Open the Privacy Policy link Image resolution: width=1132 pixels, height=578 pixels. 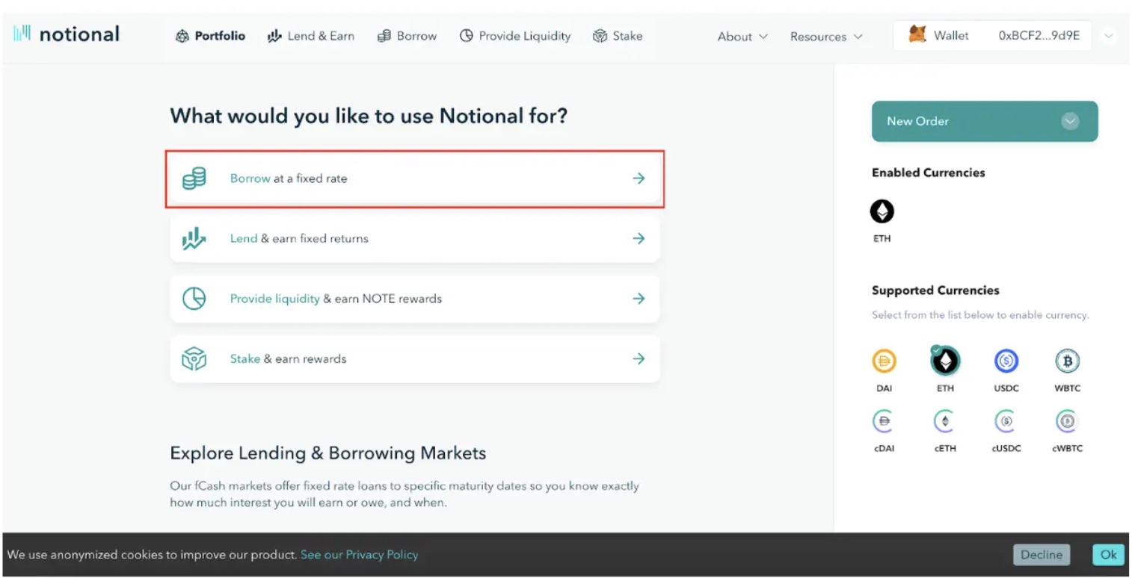[359, 554]
